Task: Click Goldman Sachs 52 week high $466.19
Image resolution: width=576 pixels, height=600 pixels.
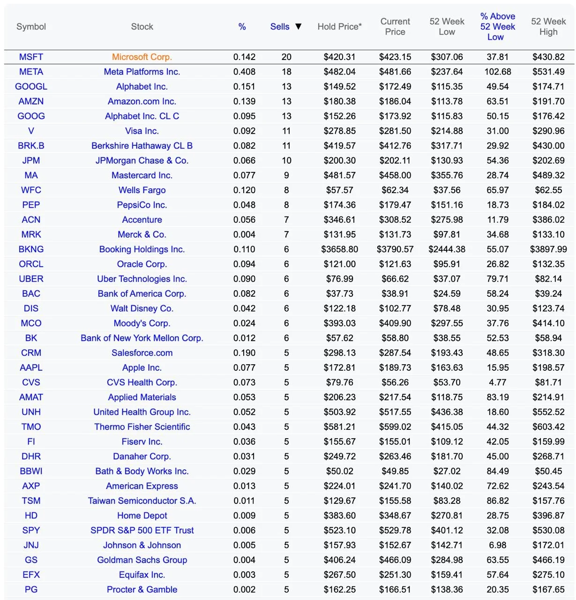Action: pyautogui.click(x=548, y=560)
